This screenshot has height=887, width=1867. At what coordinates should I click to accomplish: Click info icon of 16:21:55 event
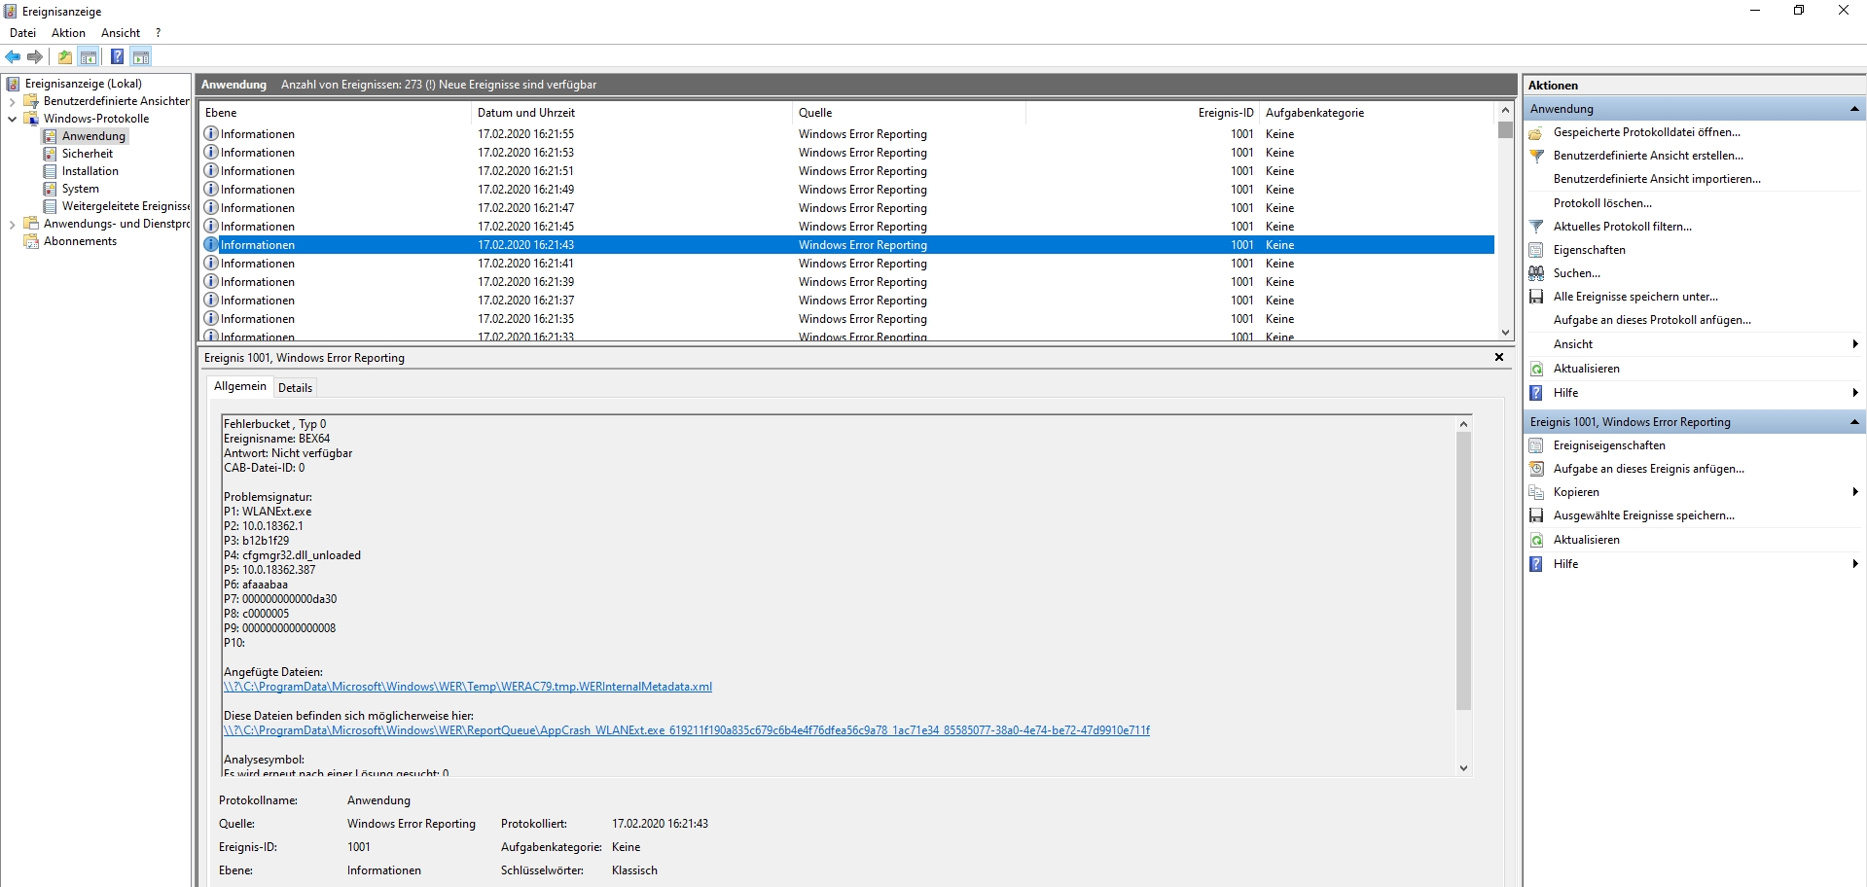point(211,133)
